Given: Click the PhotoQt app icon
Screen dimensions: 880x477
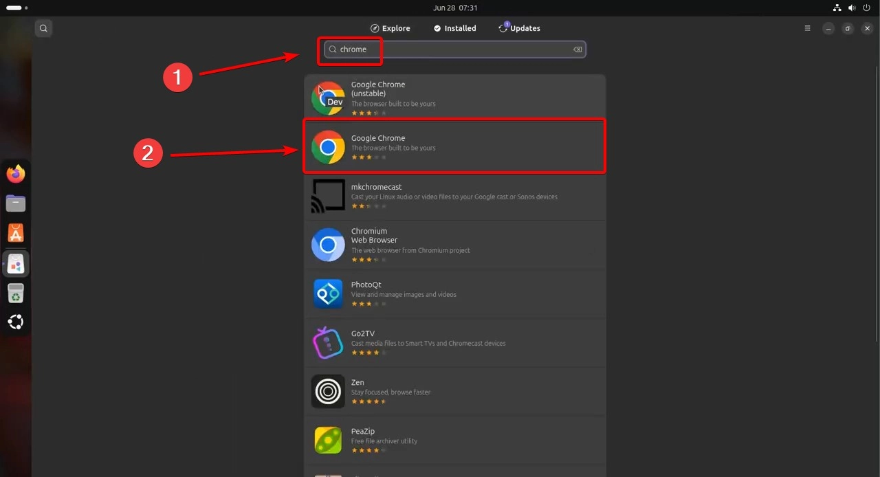Looking at the screenshot, I should (328, 293).
